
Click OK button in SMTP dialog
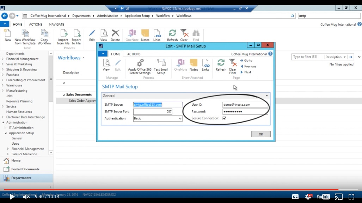pos(261,134)
